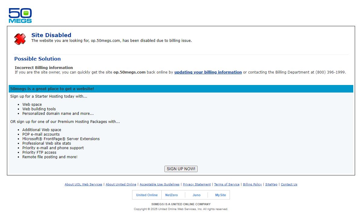Open About United Online link

[121, 184]
